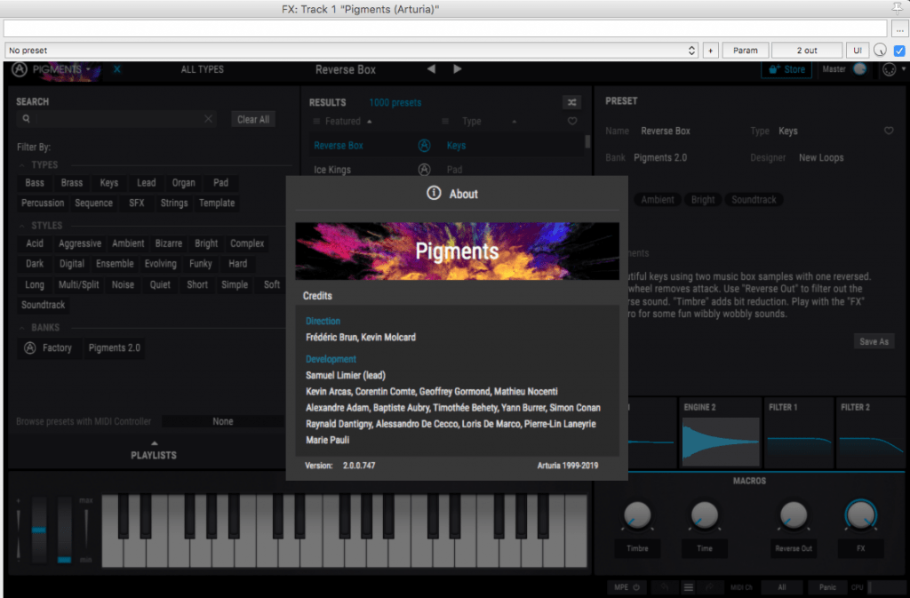This screenshot has width=910, height=598.
Task: Close the preset browser with X icon
Action: click(x=117, y=69)
